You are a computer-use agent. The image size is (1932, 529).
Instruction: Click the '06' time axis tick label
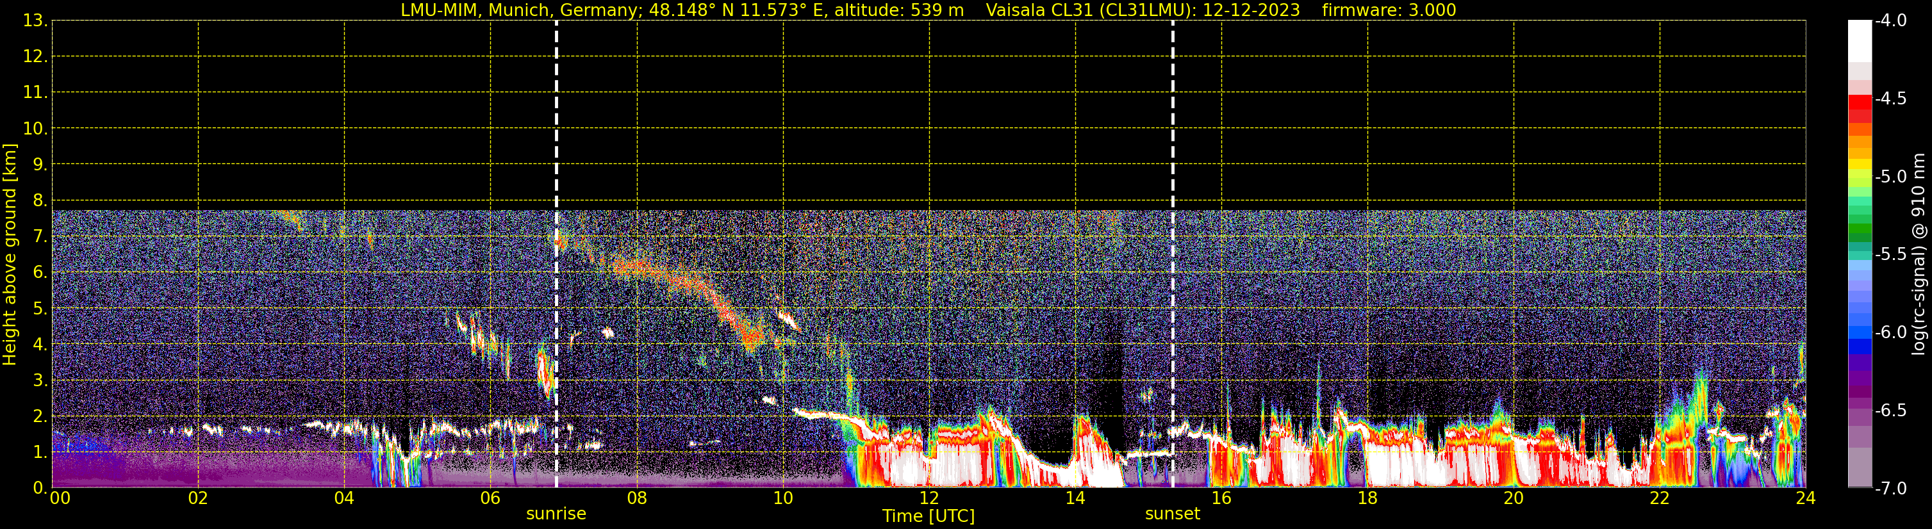pyautogui.click(x=490, y=498)
